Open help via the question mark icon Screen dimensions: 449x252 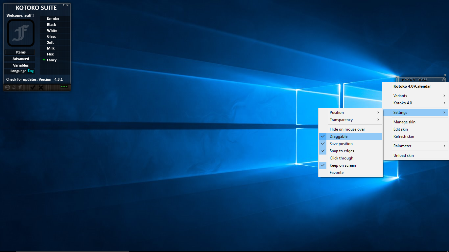click(64, 5)
